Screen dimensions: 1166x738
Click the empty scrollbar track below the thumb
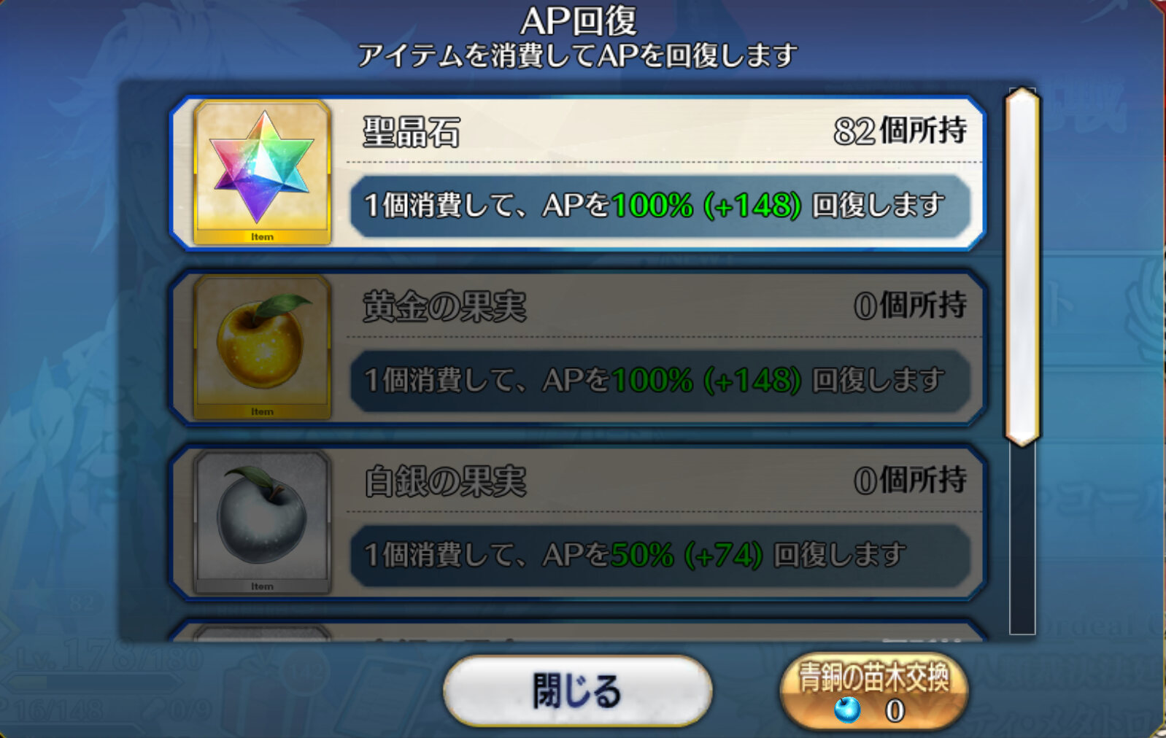(x=1022, y=540)
